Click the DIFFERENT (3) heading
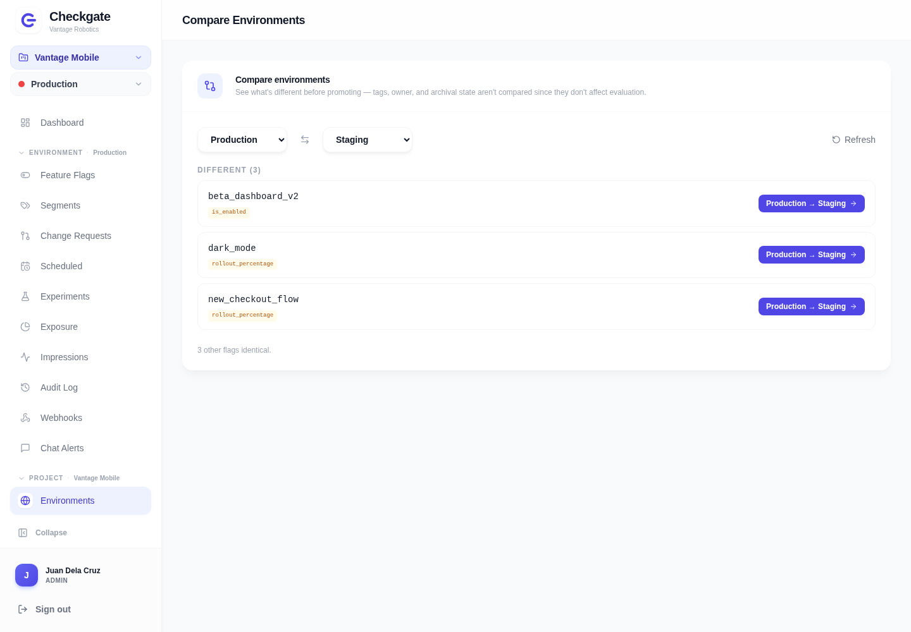Viewport: 911px width, 632px height. pos(229,170)
